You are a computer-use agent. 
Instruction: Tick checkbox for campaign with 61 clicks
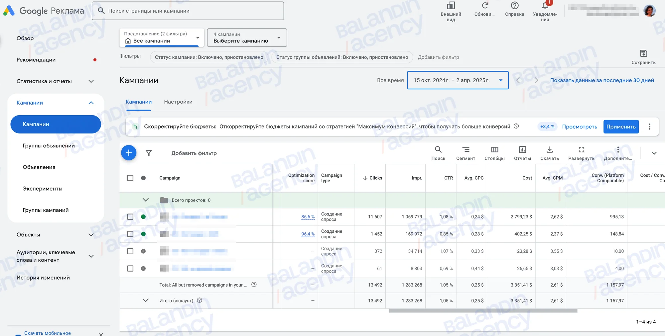pyautogui.click(x=130, y=269)
